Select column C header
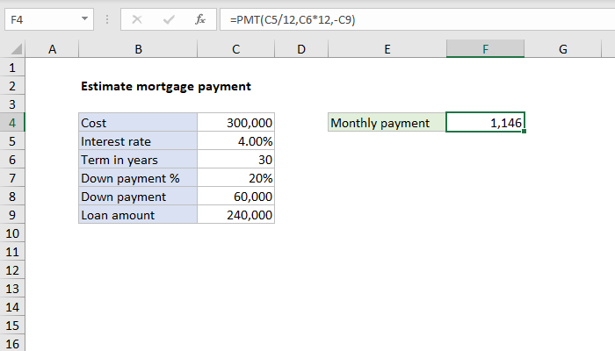Viewport: 615px width, 351px height. [235, 49]
